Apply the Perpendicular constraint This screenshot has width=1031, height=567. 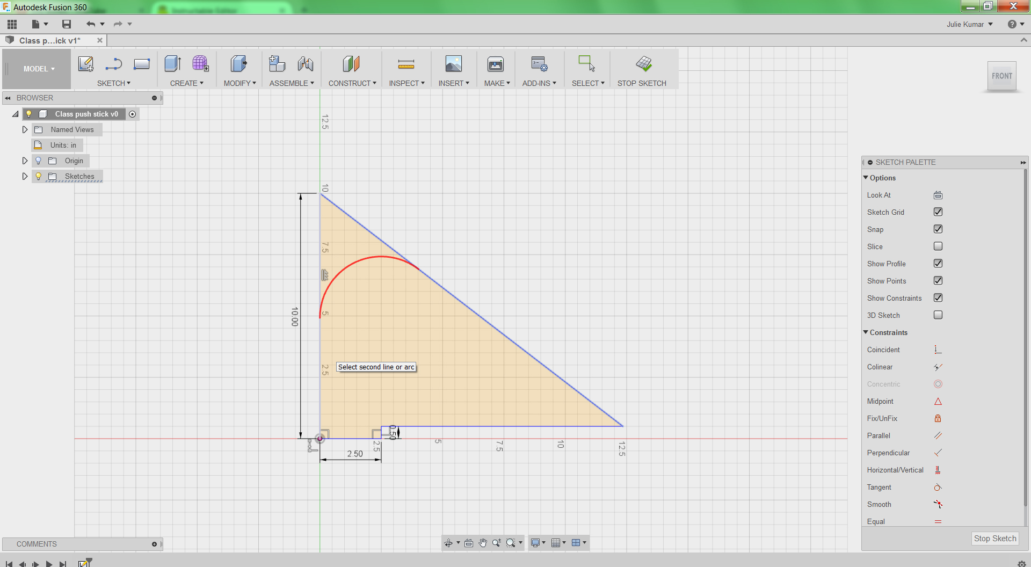(938, 453)
